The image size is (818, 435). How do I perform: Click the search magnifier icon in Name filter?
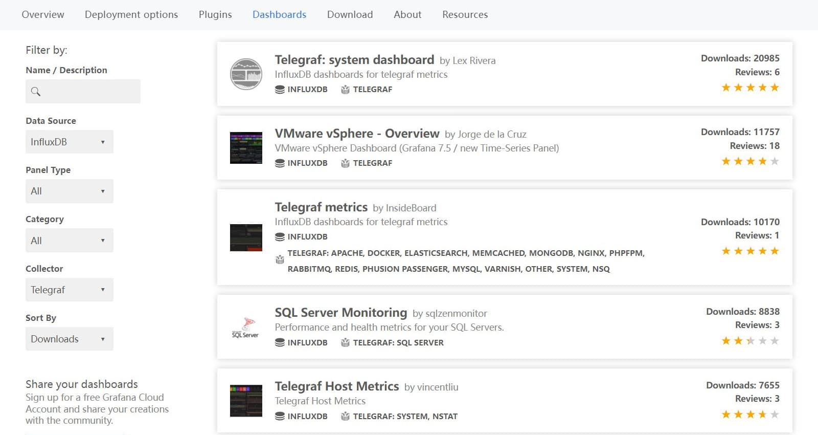[36, 92]
